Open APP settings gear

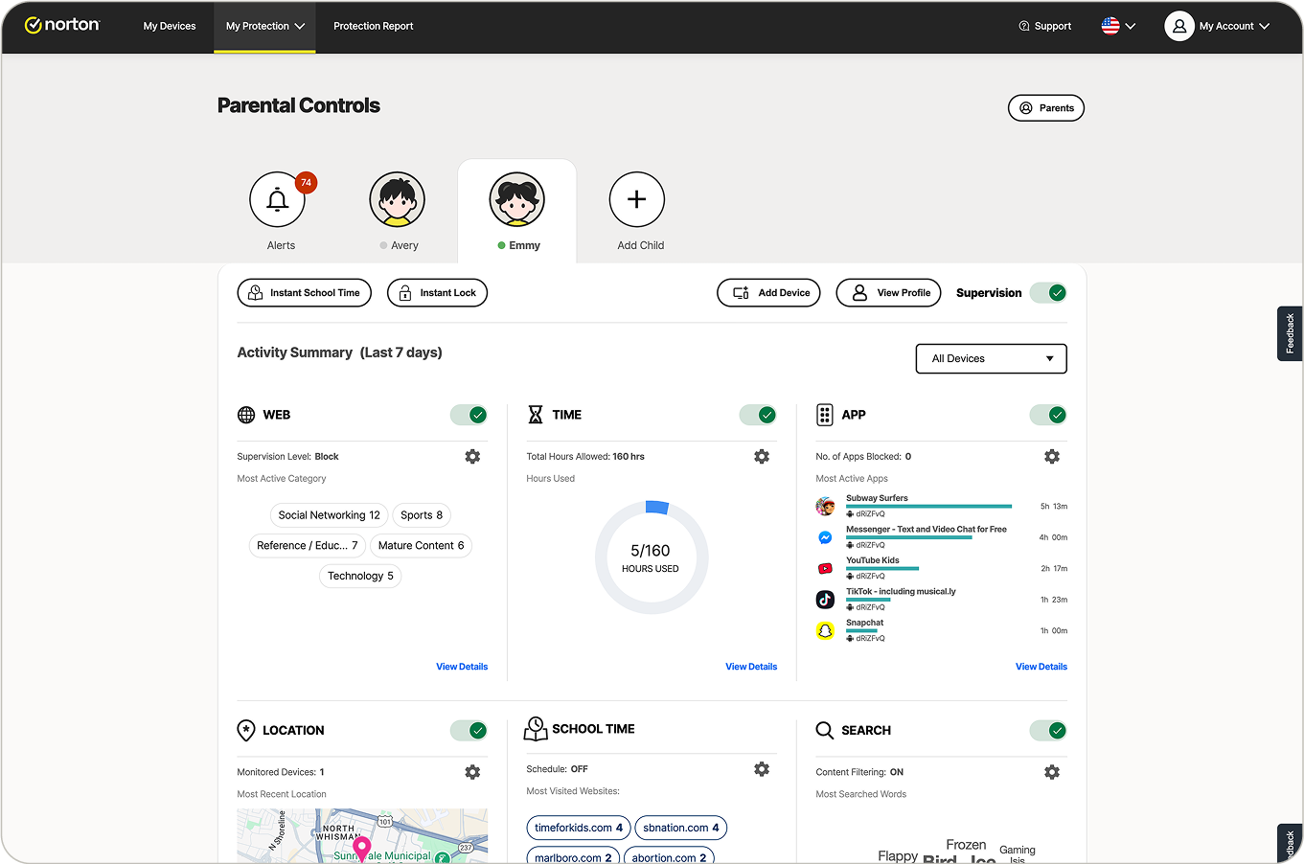click(x=1052, y=457)
